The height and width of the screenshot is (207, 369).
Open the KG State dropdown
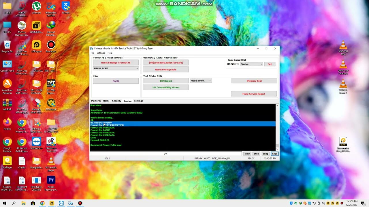tap(251, 64)
